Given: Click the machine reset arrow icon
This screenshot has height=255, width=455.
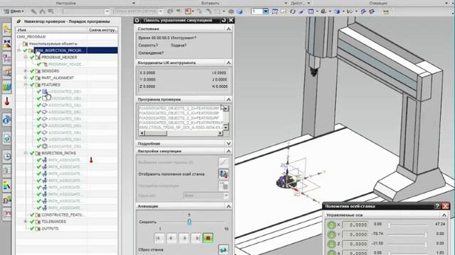Looking at the screenshot, I should (x=223, y=249).
